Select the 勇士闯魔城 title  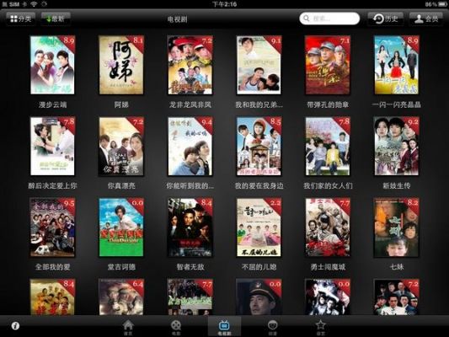click(x=328, y=267)
